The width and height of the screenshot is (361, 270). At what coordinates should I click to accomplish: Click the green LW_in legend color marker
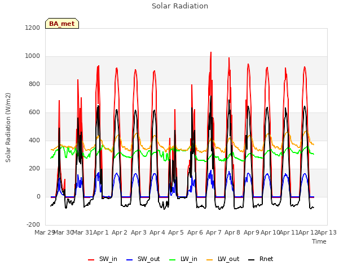pyautogui.click(x=173, y=260)
